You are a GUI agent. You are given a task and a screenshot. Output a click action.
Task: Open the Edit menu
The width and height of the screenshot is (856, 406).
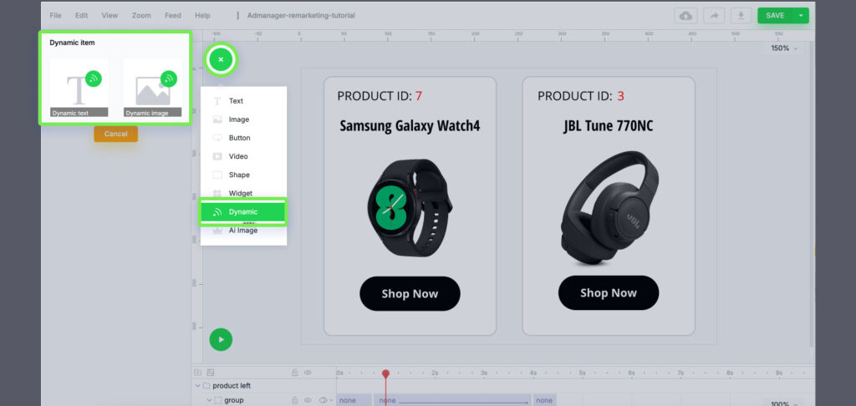pyautogui.click(x=81, y=15)
